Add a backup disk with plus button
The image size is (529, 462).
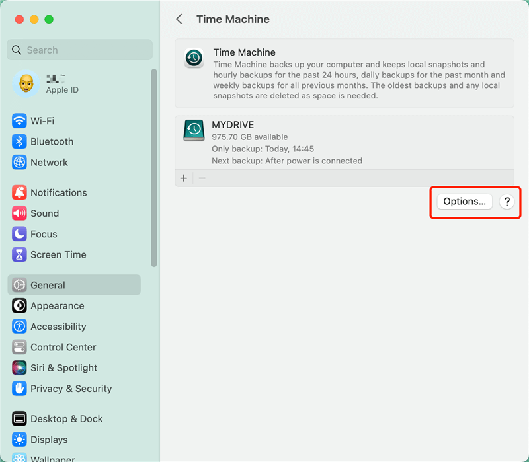pos(184,178)
